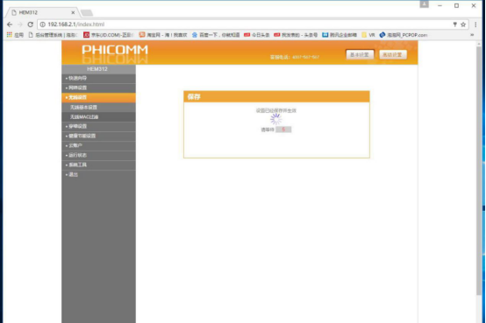
Task: Open the Chrome profile avatar button
Action: [425, 4]
